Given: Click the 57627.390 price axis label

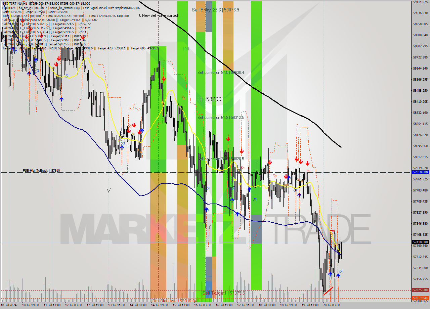Looking at the screenshot, I should (x=420, y=213).
